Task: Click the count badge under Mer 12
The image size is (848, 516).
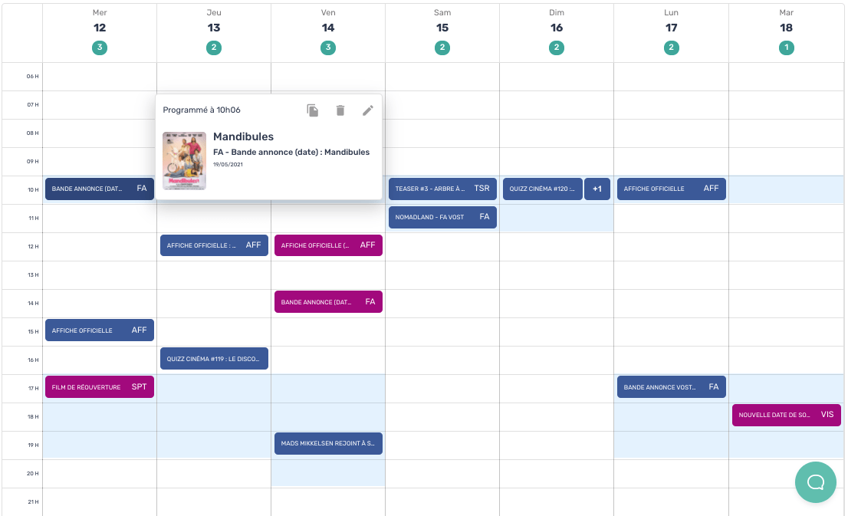Action: (x=99, y=48)
